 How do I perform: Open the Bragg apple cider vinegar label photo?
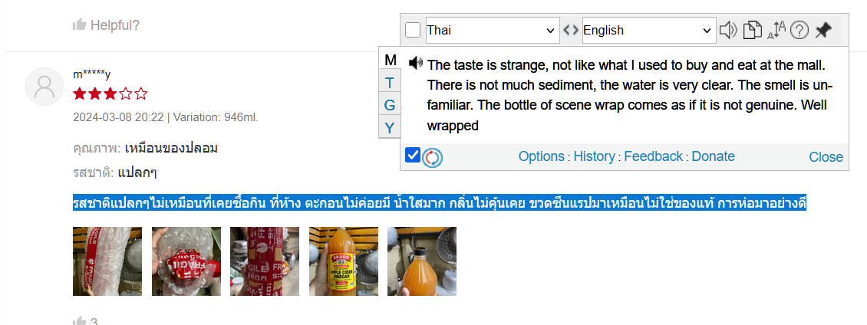pos(344,261)
